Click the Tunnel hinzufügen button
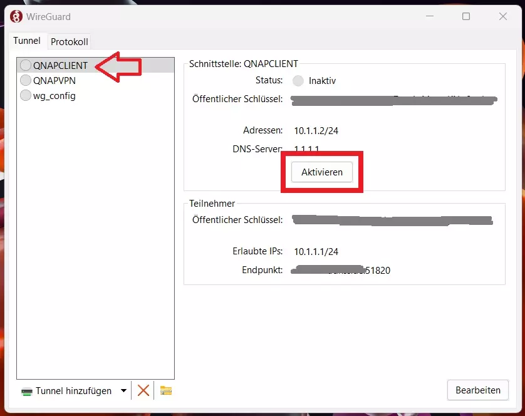 click(67, 391)
